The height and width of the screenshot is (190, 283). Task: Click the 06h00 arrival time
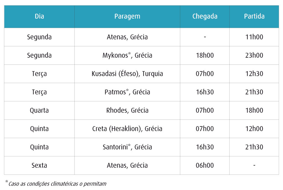pyautogui.click(x=205, y=165)
